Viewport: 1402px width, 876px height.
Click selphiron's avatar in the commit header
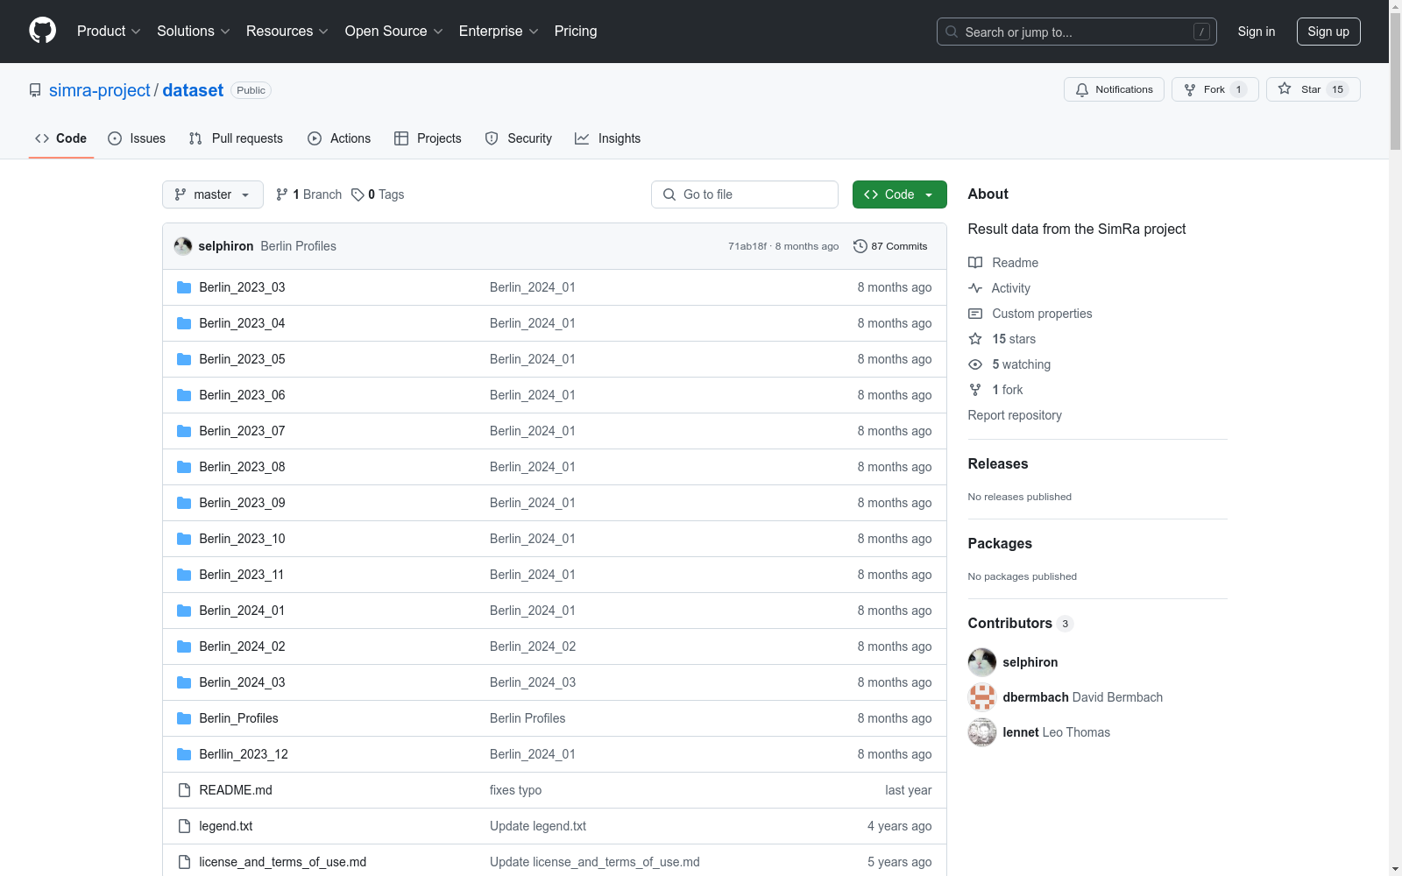pos(183,246)
